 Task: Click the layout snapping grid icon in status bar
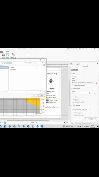[x=5, y=123]
